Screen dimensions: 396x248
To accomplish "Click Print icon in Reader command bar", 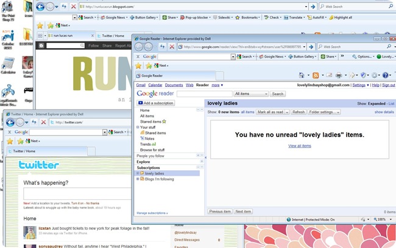I will tap(339, 75).
